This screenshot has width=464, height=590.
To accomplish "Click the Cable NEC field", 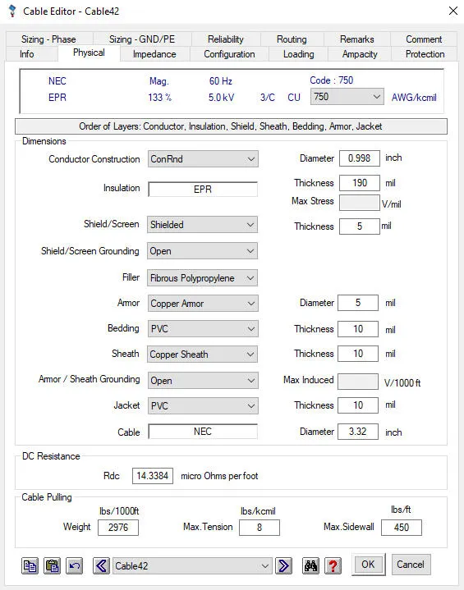I will click(203, 431).
